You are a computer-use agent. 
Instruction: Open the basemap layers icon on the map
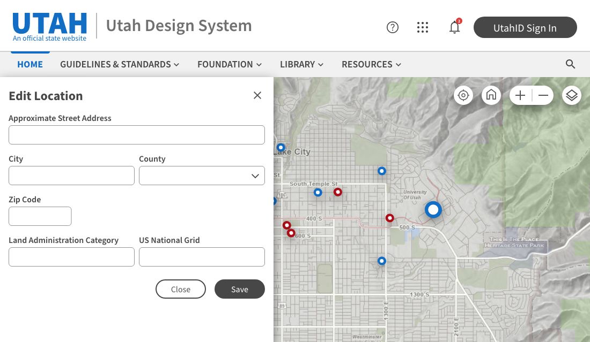click(x=572, y=95)
